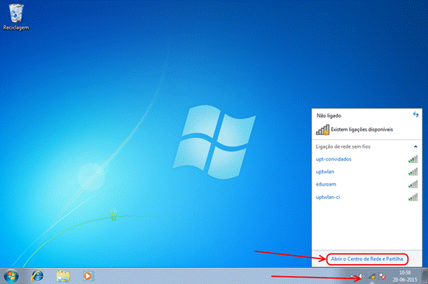The image size is (428, 284).
Task: Select the uptwlan-ci wireless network
Action: [328, 196]
